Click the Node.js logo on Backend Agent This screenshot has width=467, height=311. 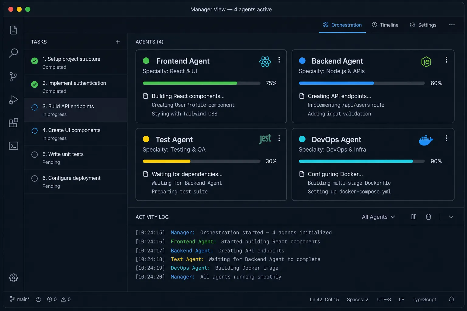click(x=426, y=62)
